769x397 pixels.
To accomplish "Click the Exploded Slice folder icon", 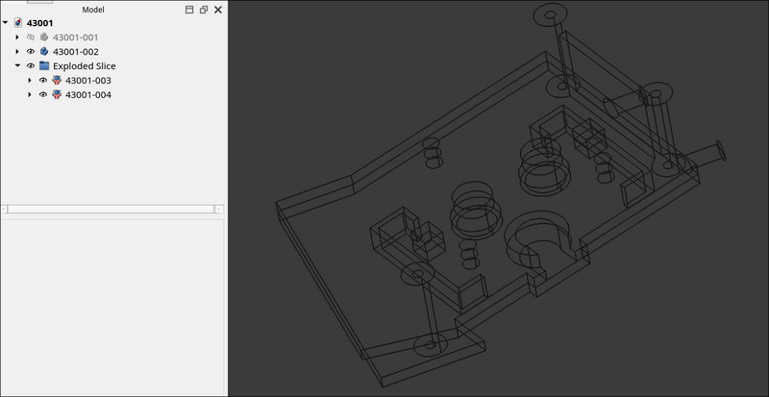I will coord(44,66).
